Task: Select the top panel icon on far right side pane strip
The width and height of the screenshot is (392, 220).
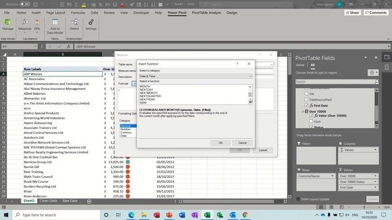Action: pyautogui.click(x=386, y=57)
